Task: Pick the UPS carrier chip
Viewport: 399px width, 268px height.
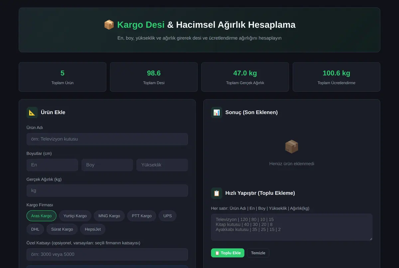Action: 168,216
